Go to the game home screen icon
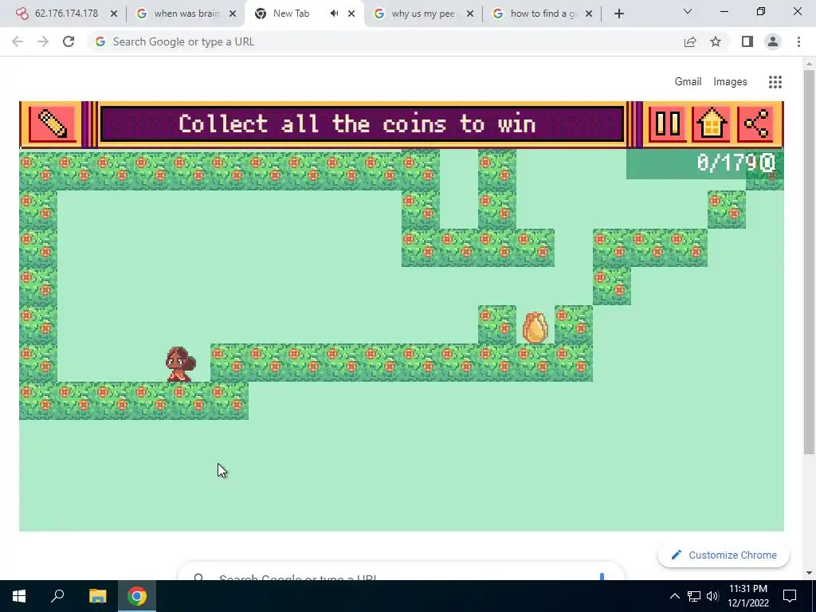The image size is (816, 612). (712, 124)
